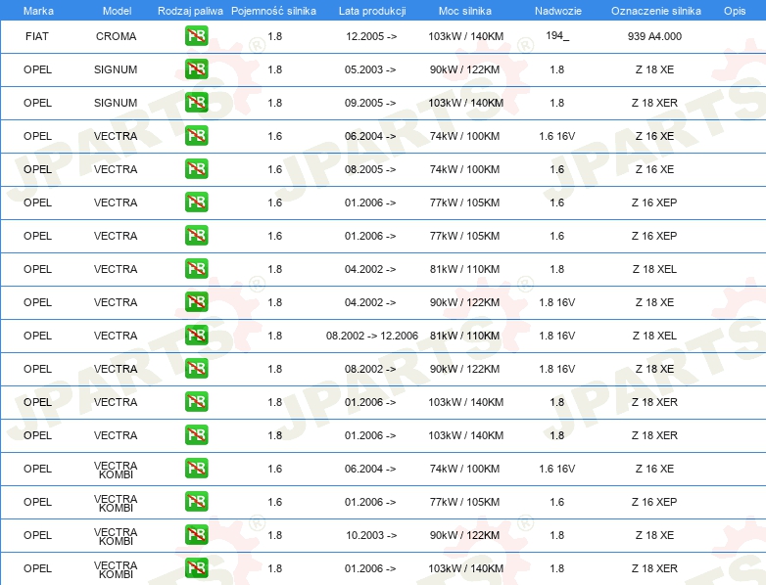Viewport: 766px width, 585px height.
Task: Click the fuel icon in the SIGNUM 09.2005 row
Action: 196,102
